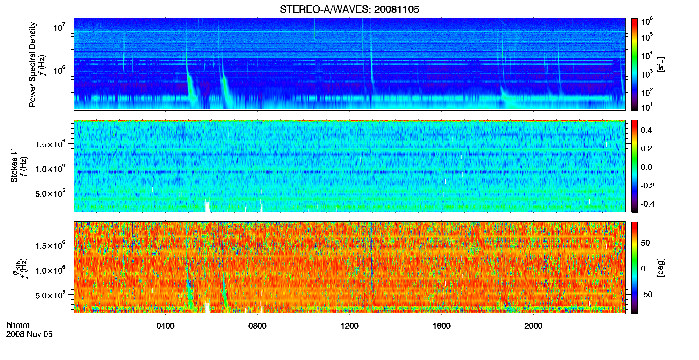Click the 1.5×10^6 tick on the Stokes V axis
This screenshot has width=699, height=360.
coord(50,143)
